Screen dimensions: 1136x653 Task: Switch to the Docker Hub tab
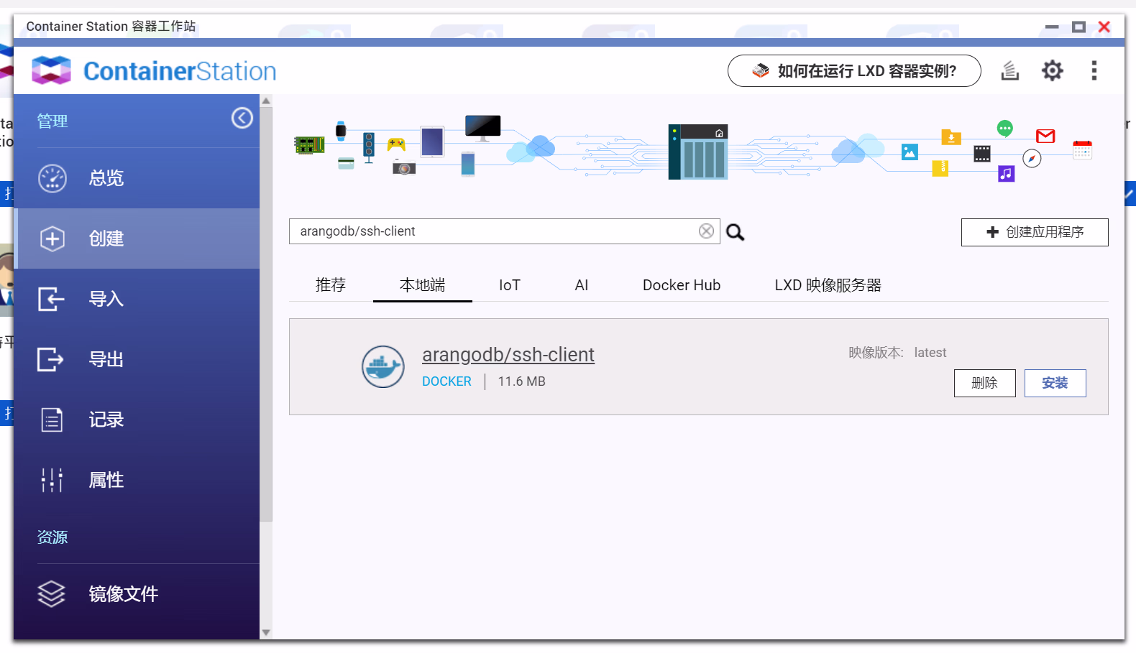click(681, 285)
